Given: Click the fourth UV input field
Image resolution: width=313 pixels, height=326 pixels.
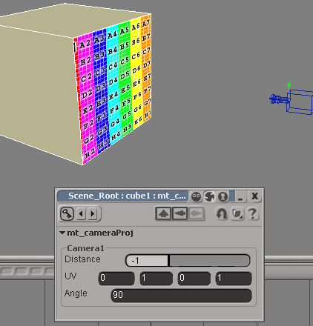Looking at the screenshot, I should (x=234, y=279).
